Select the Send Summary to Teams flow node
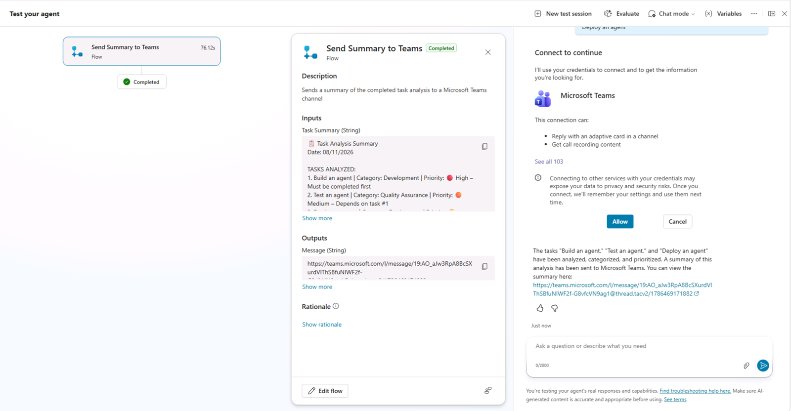Image resolution: width=791 pixels, height=411 pixels. point(141,51)
